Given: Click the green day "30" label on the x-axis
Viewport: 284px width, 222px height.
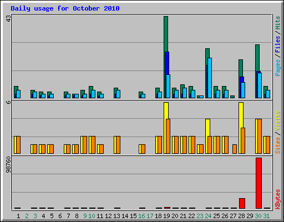Looking at the screenshot, I should tap(258, 216).
